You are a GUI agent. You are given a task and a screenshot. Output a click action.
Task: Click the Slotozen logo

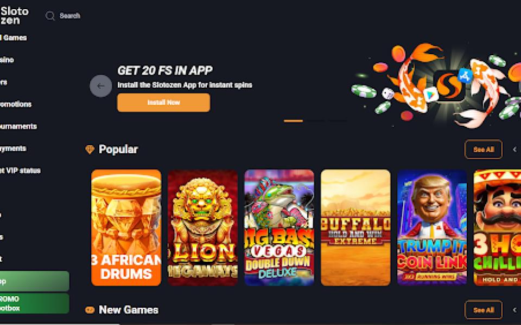click(14, 16)
